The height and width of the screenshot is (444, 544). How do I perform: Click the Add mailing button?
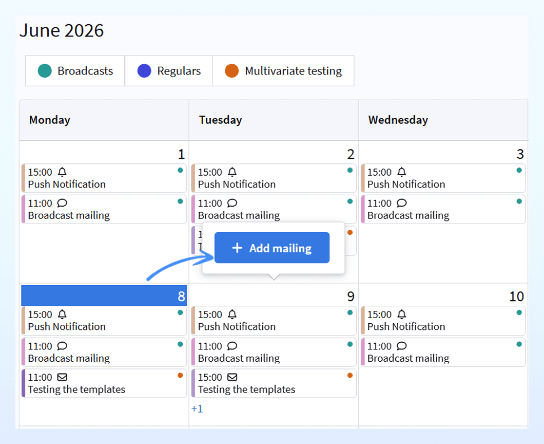(x=271, y=248)
